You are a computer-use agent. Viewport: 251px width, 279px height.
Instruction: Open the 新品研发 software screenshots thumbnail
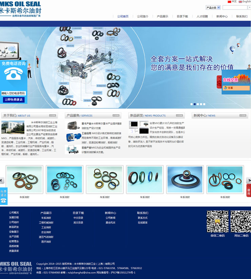[x=138, y=127]
